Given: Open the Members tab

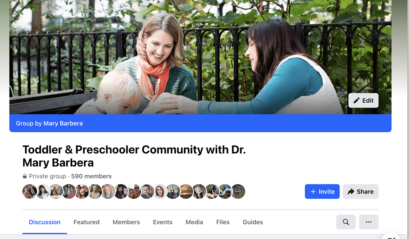Looking at the screenshot, I should point(126,222).
